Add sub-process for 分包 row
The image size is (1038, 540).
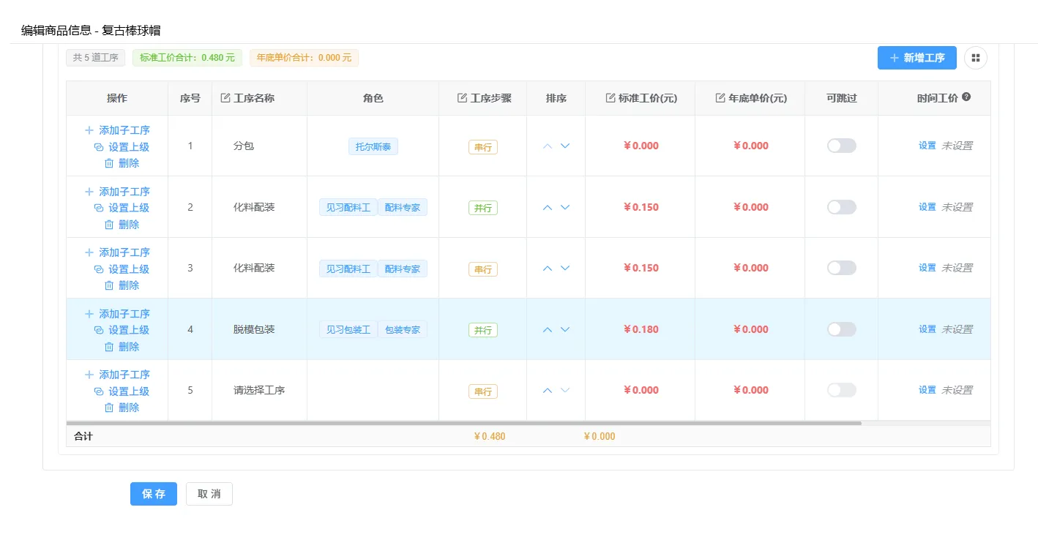pos(117,130)
